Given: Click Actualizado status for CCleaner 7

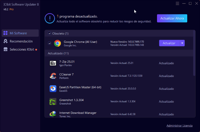Looking at the screenshot, I should (x=166, y=76).
